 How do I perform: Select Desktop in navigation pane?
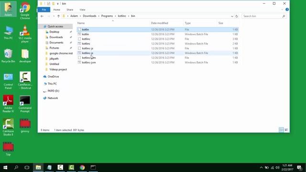(54, 32)
